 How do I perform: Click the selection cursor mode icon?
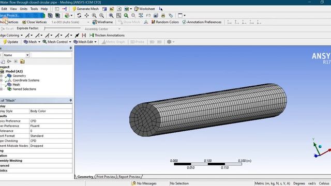pyautogui.click(x=161, y=9)
